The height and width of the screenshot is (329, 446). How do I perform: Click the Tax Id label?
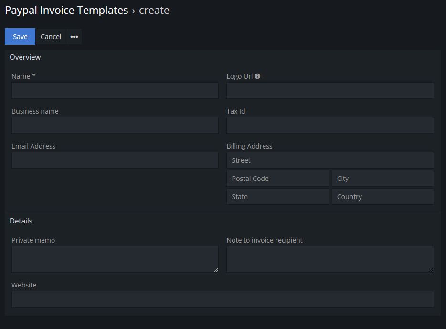[x=236, y=111]
